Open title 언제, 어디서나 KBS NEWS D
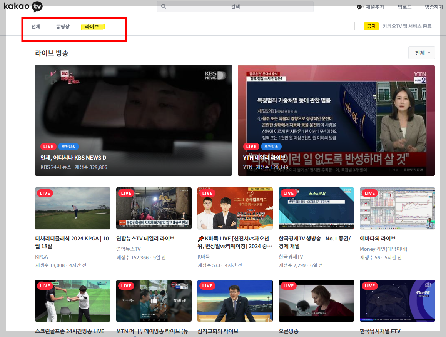 pyautogui.click(x=73, y=158)
